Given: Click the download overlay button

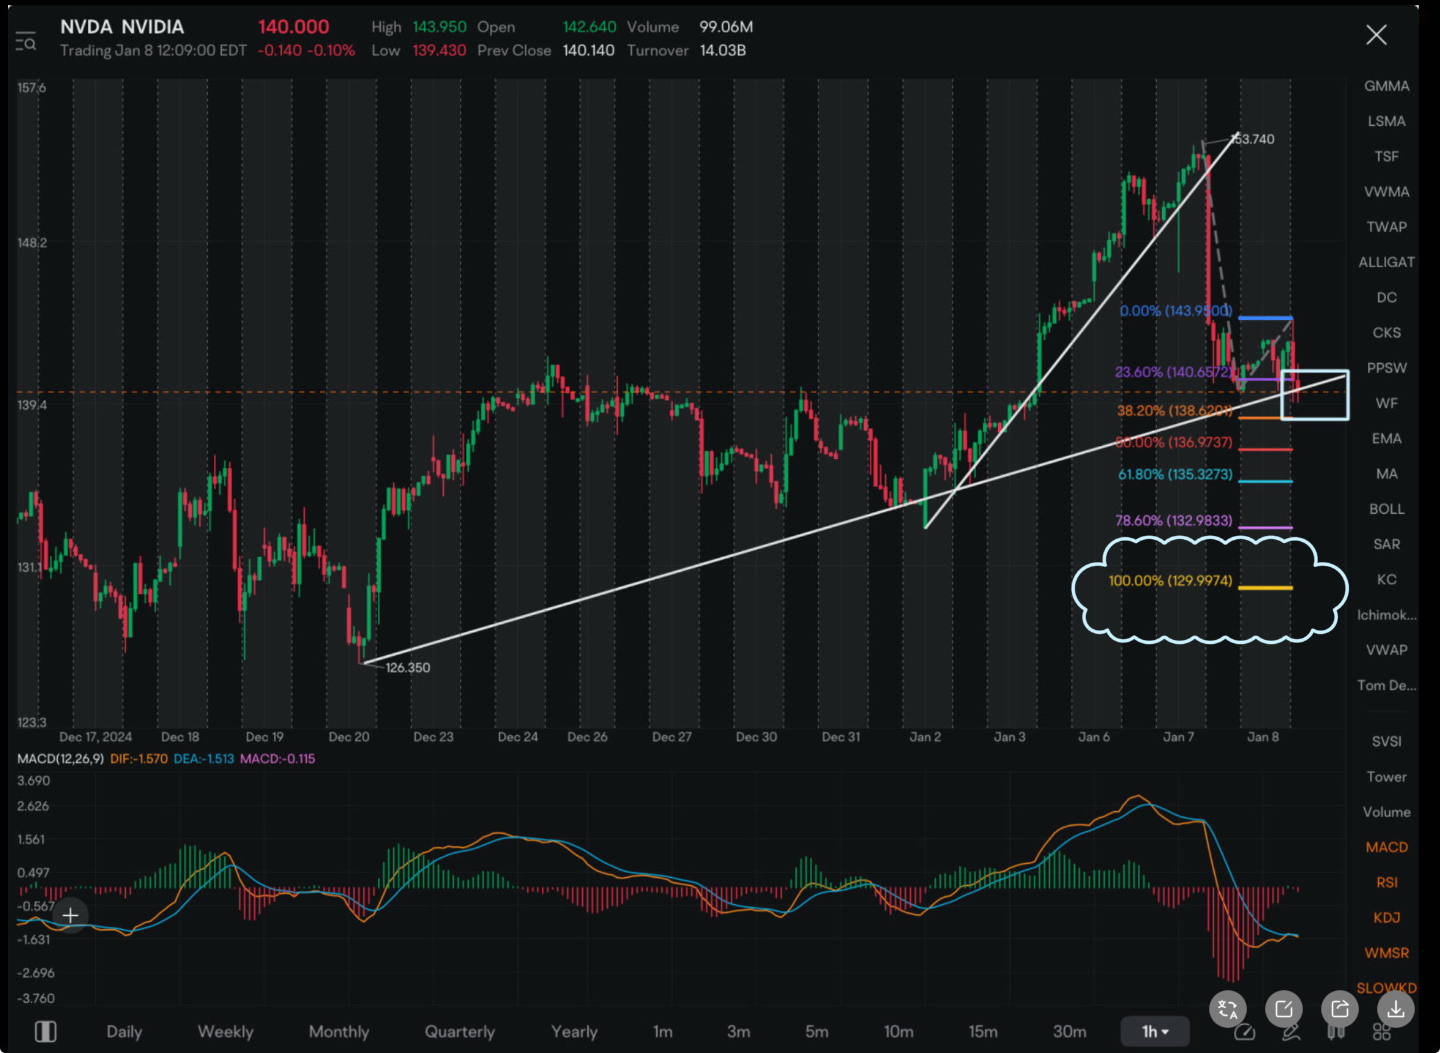Looking at the screenshot, I should (x=1396, y=1009).
